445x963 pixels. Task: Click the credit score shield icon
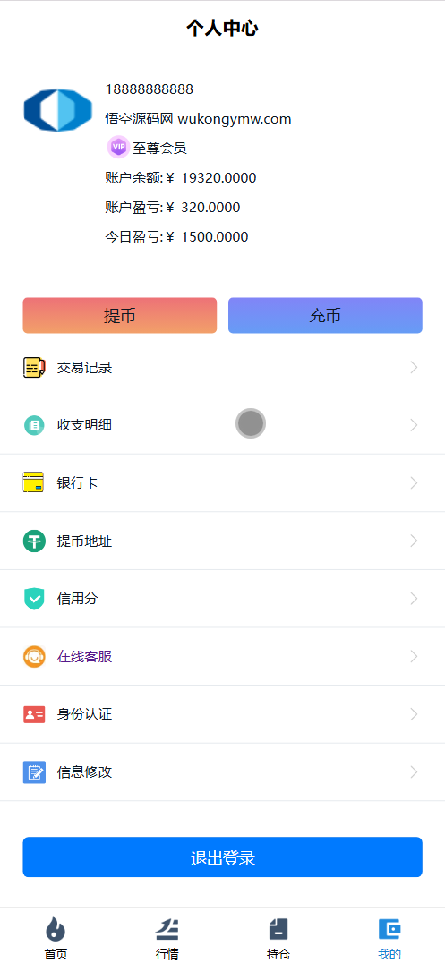click(34, 599)
